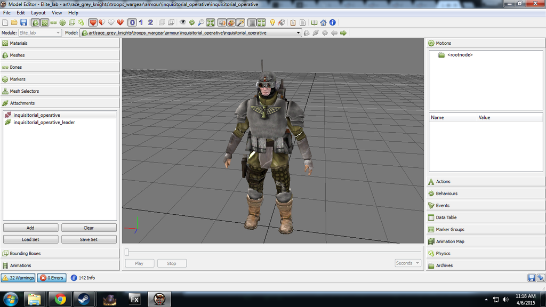The height and width of the screenshot is (307, 546).
Task: Click the Add attachment button
Action: pyautogui.click(x=30, y=228)
